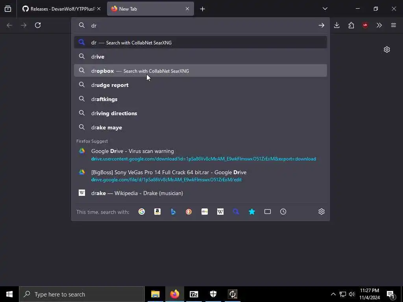Screen dimensions: 403x302
Task: Search this time with CollabNet SearXNG
Action: pos(236,212)
